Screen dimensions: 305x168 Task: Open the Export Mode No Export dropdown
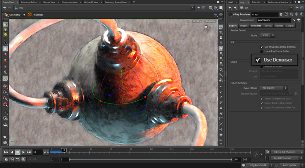coord(274,88)
